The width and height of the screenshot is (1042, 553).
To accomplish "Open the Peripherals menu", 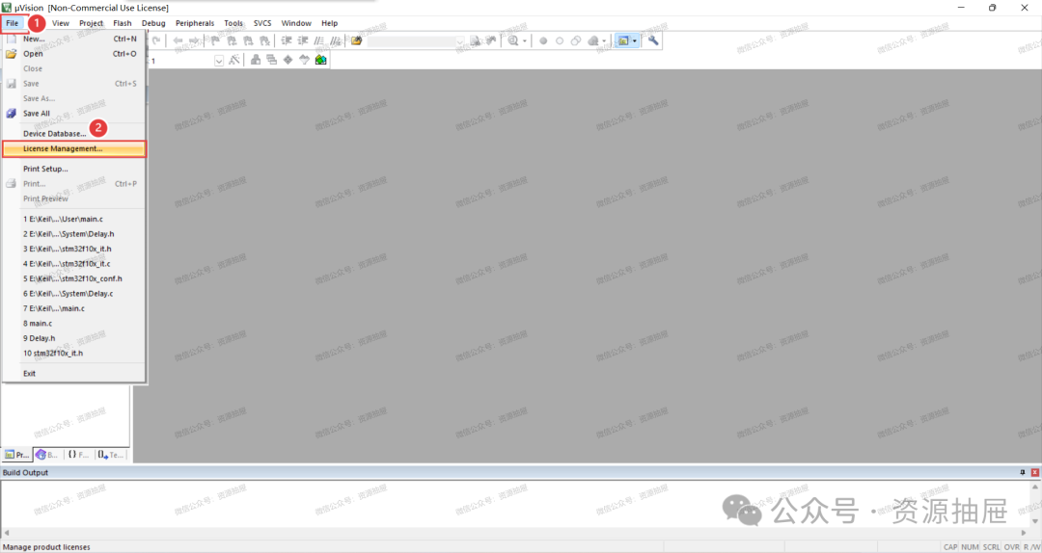I will (x=195, y=23).
